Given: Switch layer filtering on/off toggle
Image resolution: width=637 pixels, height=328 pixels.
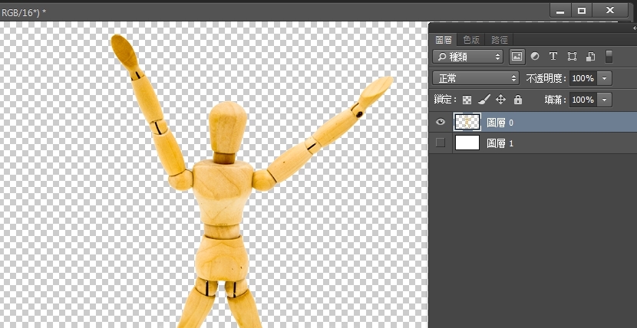Looking at the screenshot, I should click(x=609, y=57).
